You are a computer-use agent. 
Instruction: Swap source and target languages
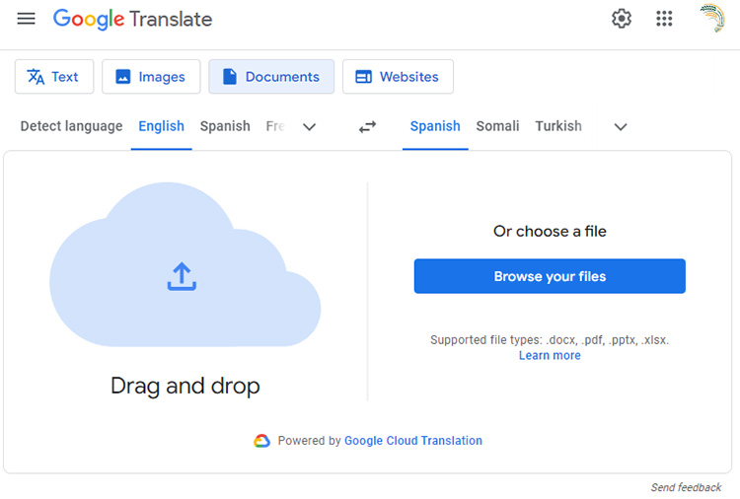coord(367,126)
